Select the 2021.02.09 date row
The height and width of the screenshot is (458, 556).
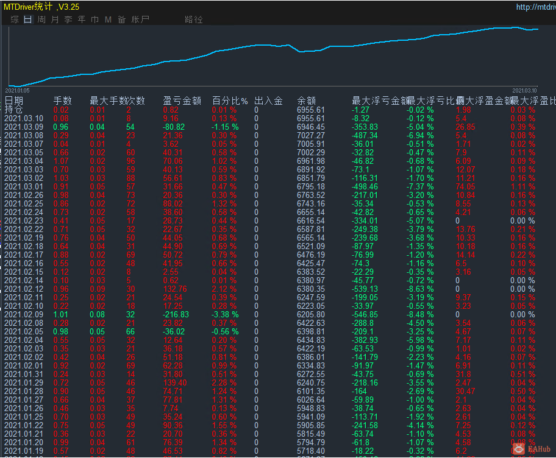point(23,314)
